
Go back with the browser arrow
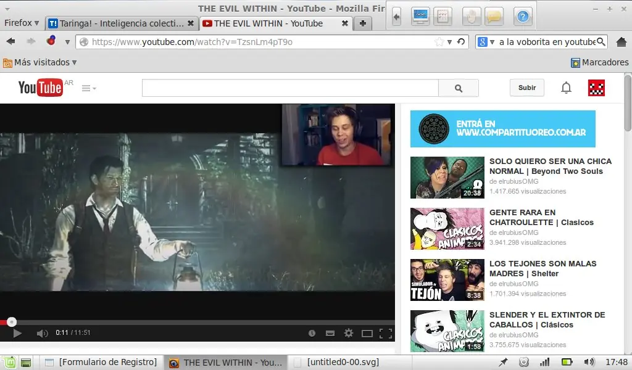point(11,41)
